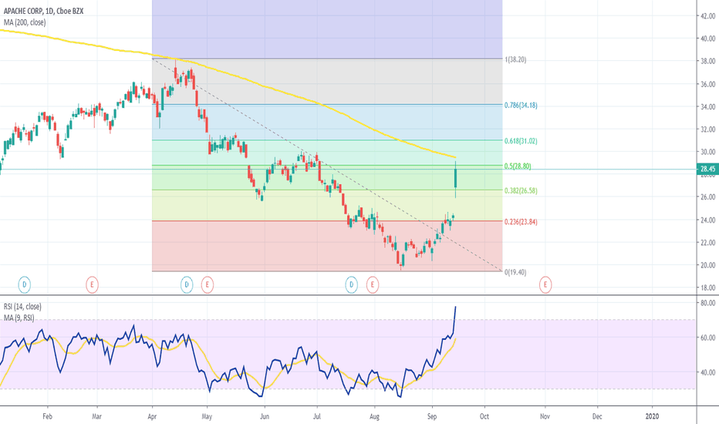The width and height of the screenshot is (719, 424).
Task: Click Dec on the time axis
Action: [597, 416]
